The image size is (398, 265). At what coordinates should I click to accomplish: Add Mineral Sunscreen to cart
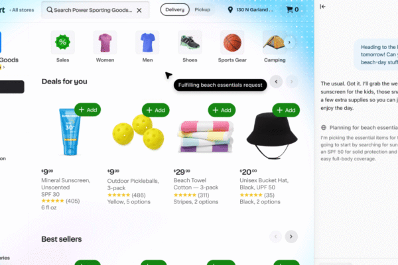[88, 110]
